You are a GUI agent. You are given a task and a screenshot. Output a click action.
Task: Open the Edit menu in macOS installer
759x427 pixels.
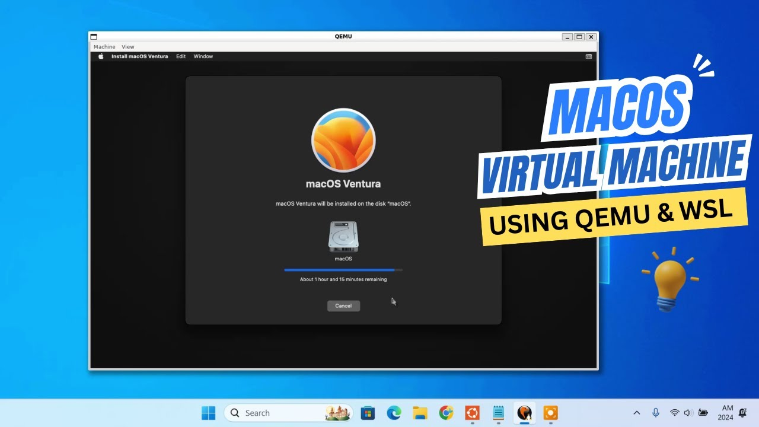click(x=181, y=56)
